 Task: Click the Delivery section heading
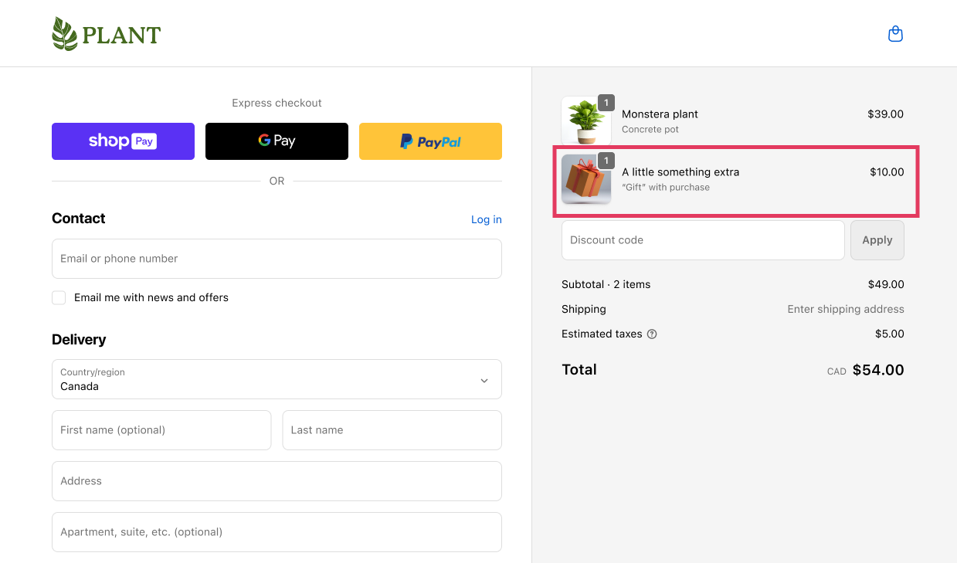tap(79, 340)
